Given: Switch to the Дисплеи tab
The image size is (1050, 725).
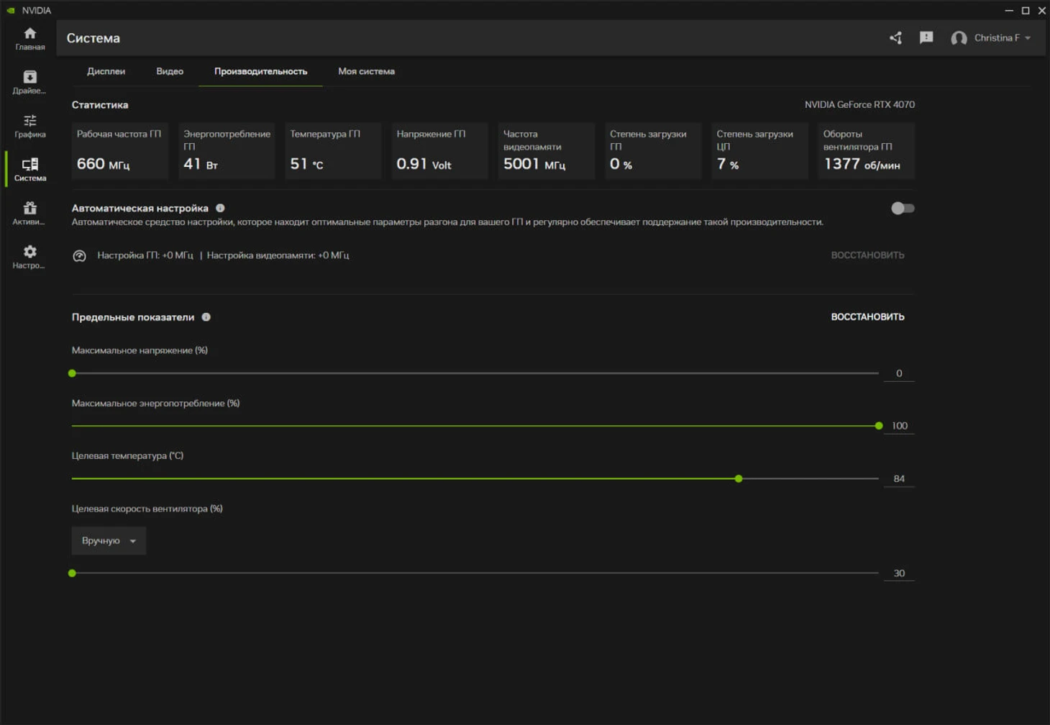Looking at the screenshot, I should click(106, 71).
